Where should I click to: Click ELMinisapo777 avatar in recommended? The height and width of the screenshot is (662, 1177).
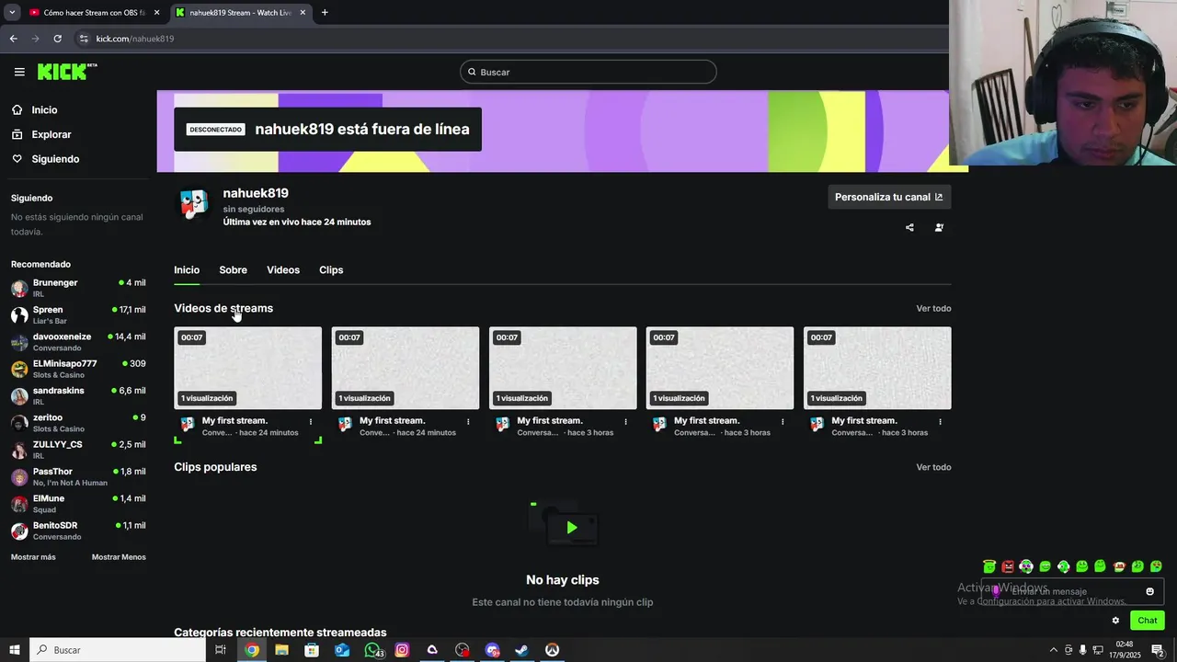click(19, 370)
